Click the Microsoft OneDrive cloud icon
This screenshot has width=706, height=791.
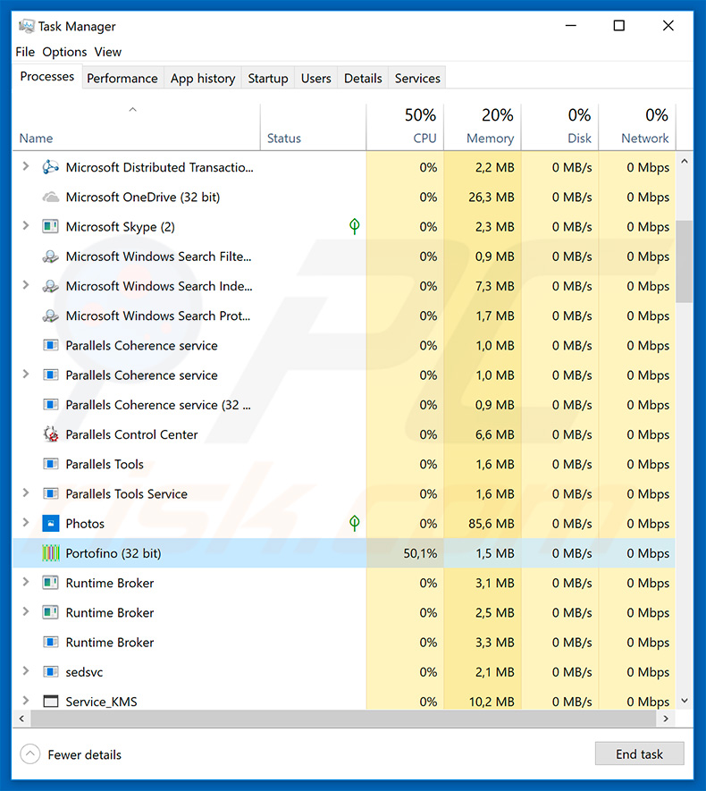tap(50, 197)
